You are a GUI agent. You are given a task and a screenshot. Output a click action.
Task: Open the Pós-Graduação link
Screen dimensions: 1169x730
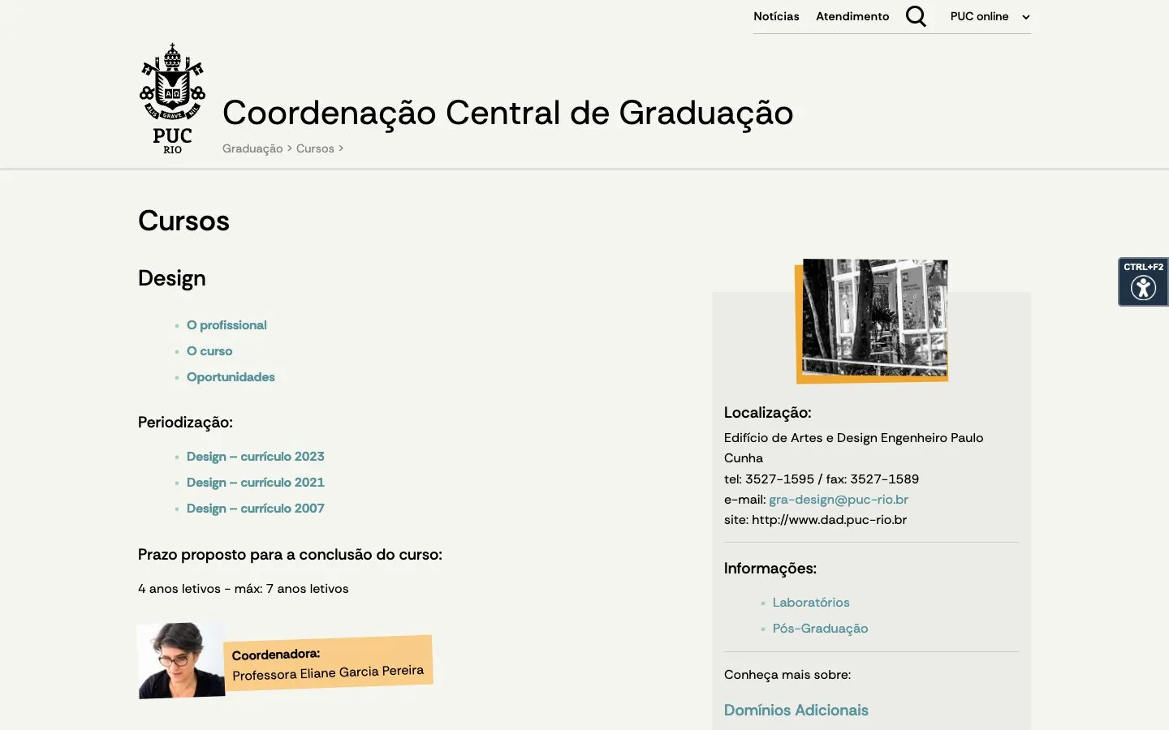pos(820,629)
